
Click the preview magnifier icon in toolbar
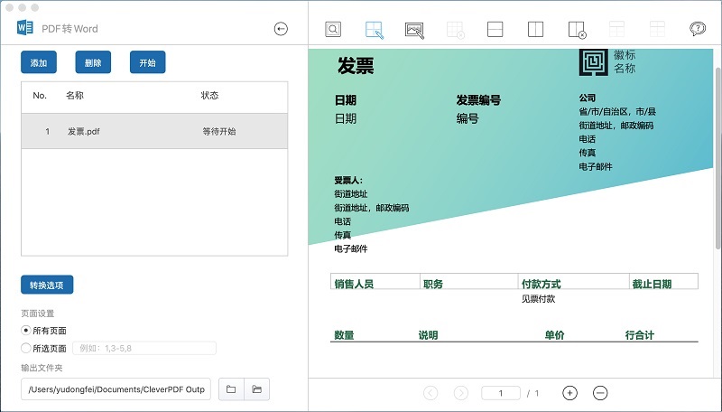tap(333, 29)
